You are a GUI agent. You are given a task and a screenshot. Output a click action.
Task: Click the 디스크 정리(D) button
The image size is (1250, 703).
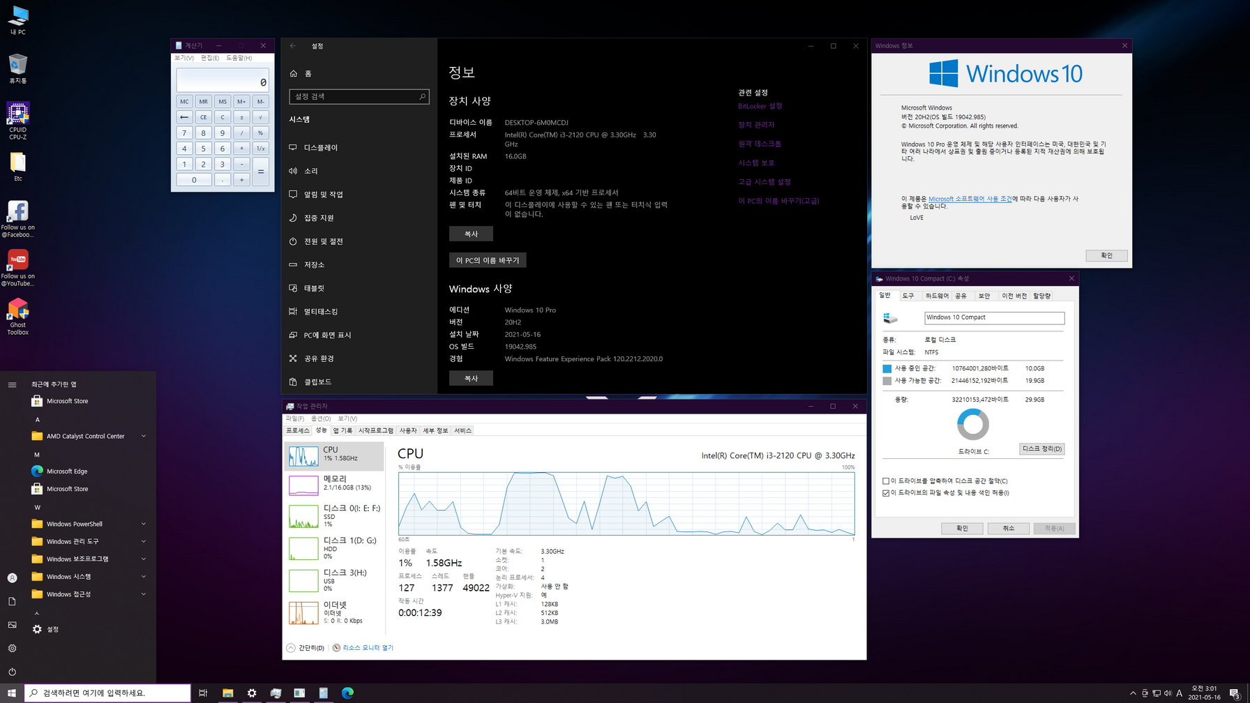[x=1042, y=448]
